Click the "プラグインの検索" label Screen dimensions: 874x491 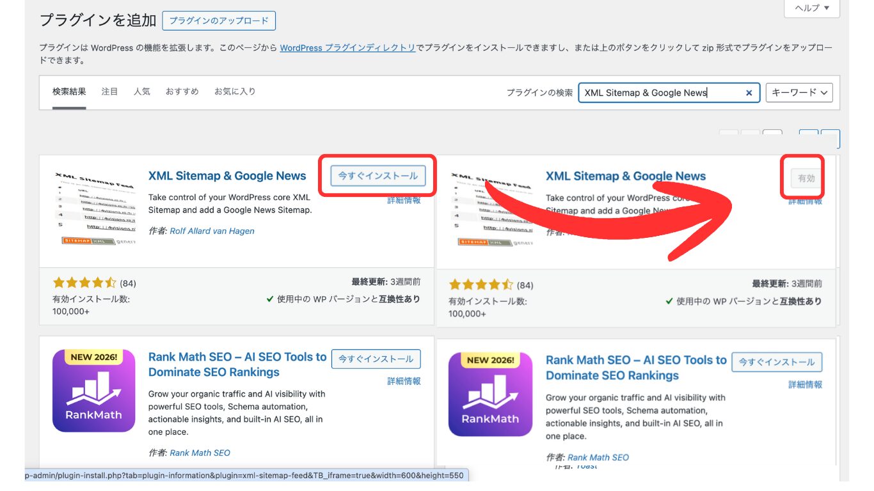click(x=539, y=93)
